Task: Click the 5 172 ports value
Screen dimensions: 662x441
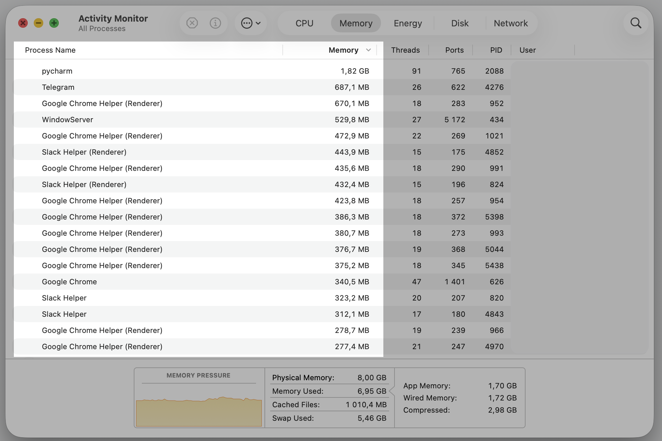Action: click(455, 120)
